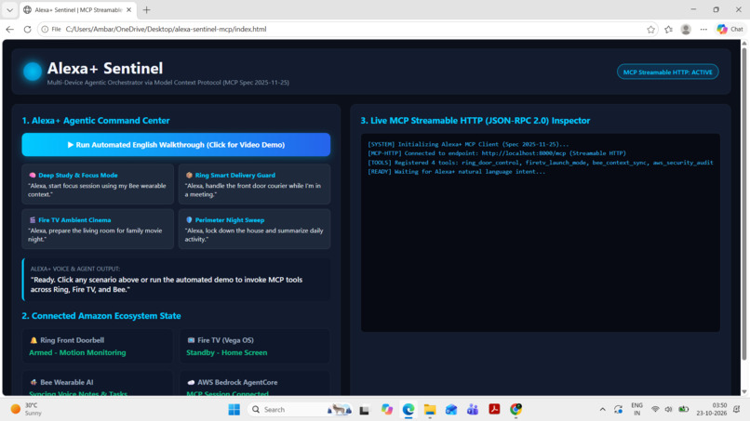This screenshot has height=421, width=750.
Task: Open Task View from the taskbar
Action: pyautogui.click(x=365, y=410)
